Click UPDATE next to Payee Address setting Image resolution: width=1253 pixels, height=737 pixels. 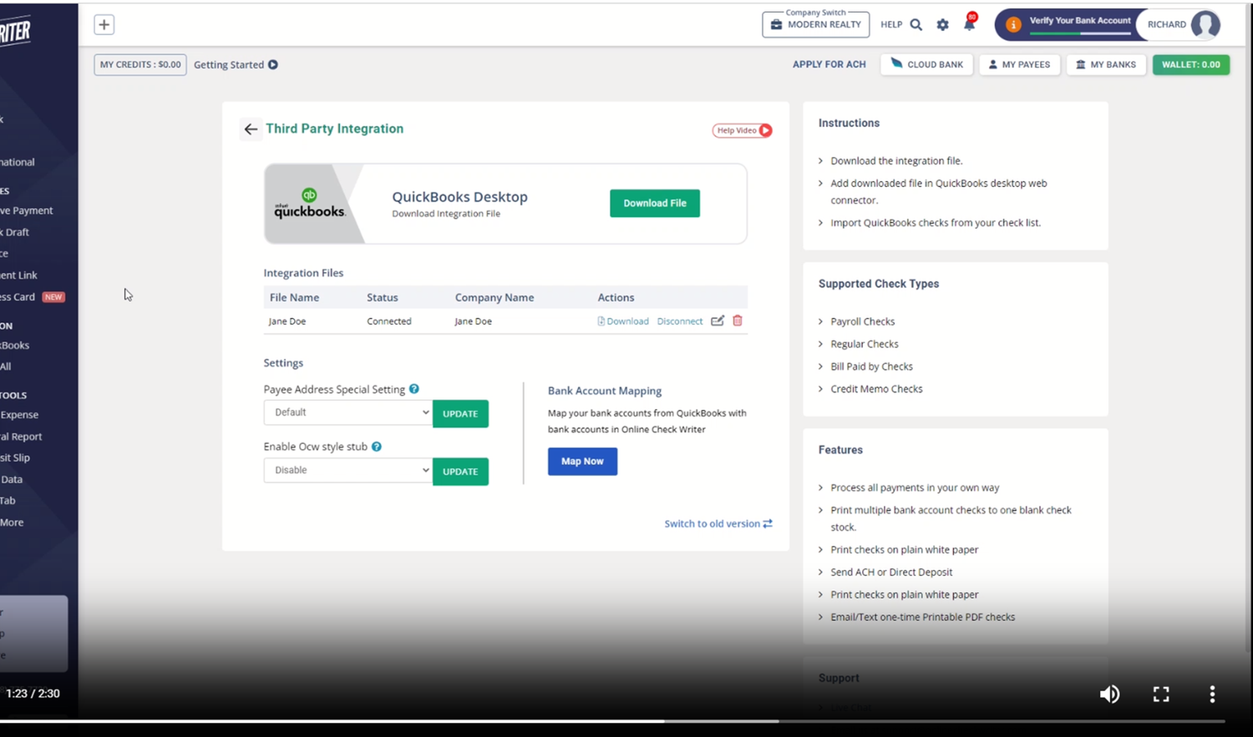coord(460,414)
